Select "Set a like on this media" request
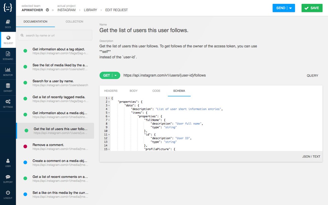328x205 pixels. (x=55, y=194)
